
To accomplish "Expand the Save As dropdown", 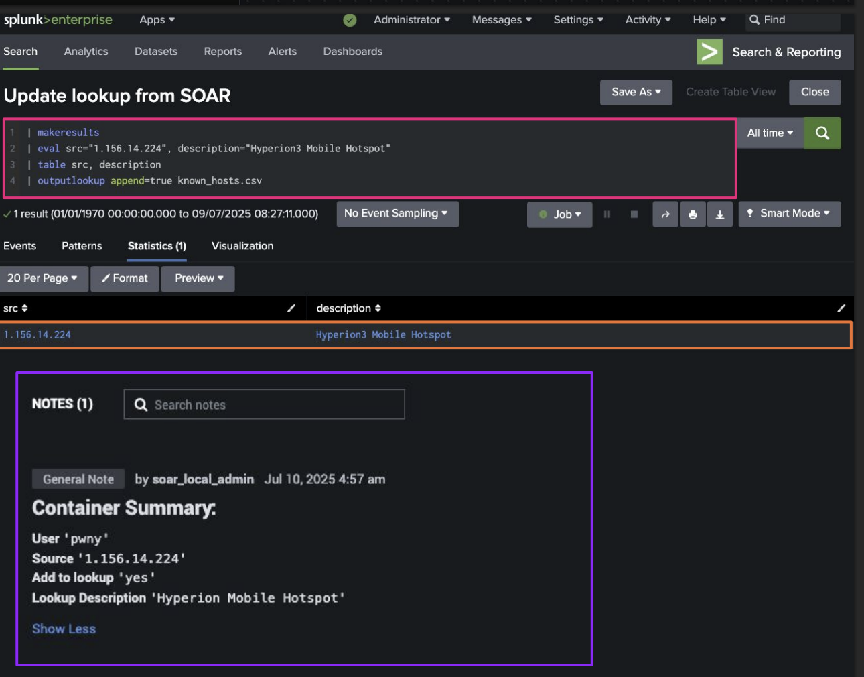I will pos(636,93).
